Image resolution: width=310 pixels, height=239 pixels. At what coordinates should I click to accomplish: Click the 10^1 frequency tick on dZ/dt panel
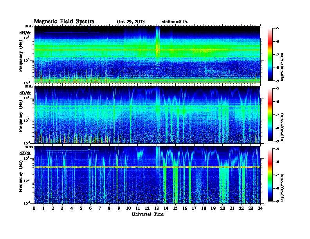tap(26, 158)
